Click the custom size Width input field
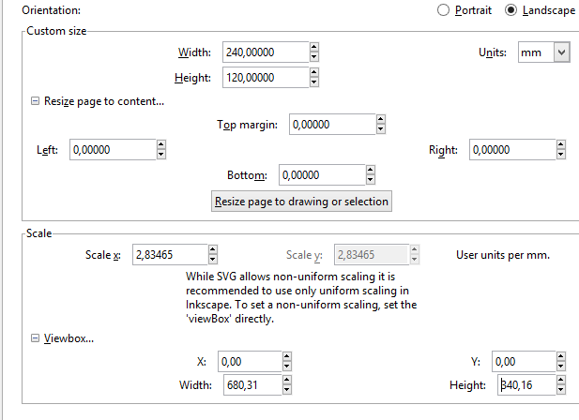This screenshot has height=420, width=579. click(x=264, y=52)
